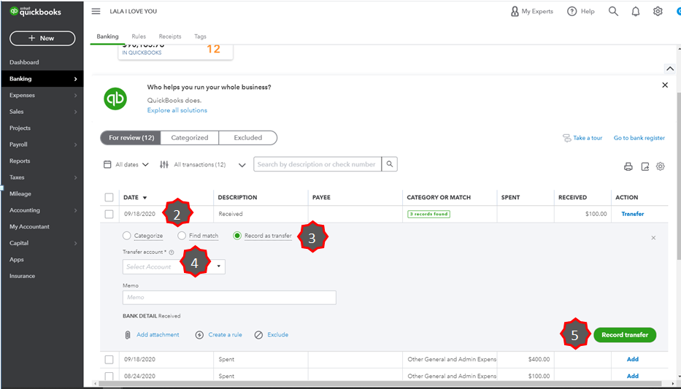Image resolution: width=681 pixels, height=389 pixels.
Task: Check the select-all header checkbox
Action: [109, 198]
